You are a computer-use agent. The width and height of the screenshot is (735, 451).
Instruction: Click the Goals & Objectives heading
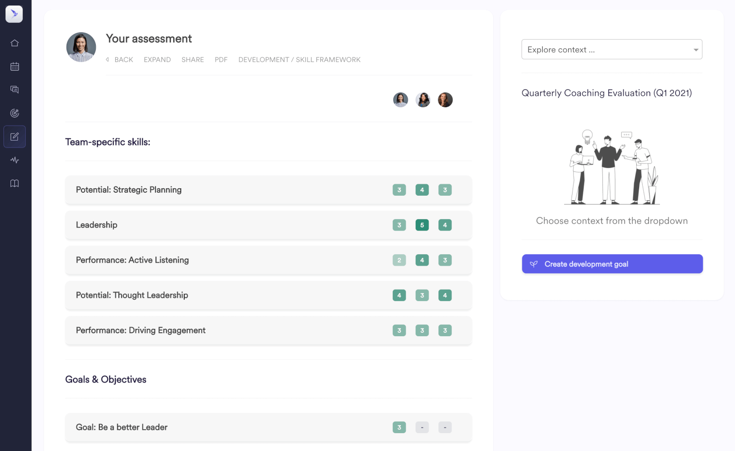106,379
